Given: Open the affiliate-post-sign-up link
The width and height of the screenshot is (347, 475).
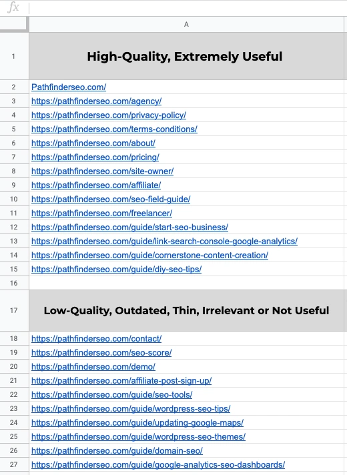Looking at the screenshot, I should point(121,380).
